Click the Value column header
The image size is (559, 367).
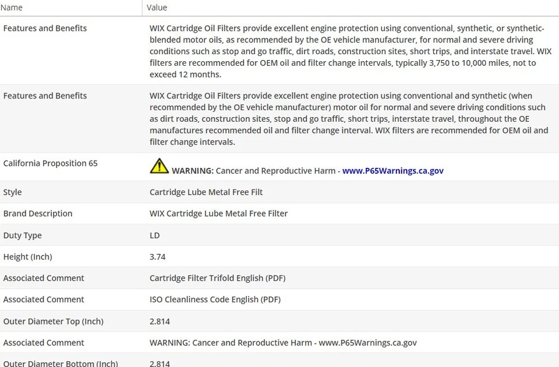(x=157, y=8)
